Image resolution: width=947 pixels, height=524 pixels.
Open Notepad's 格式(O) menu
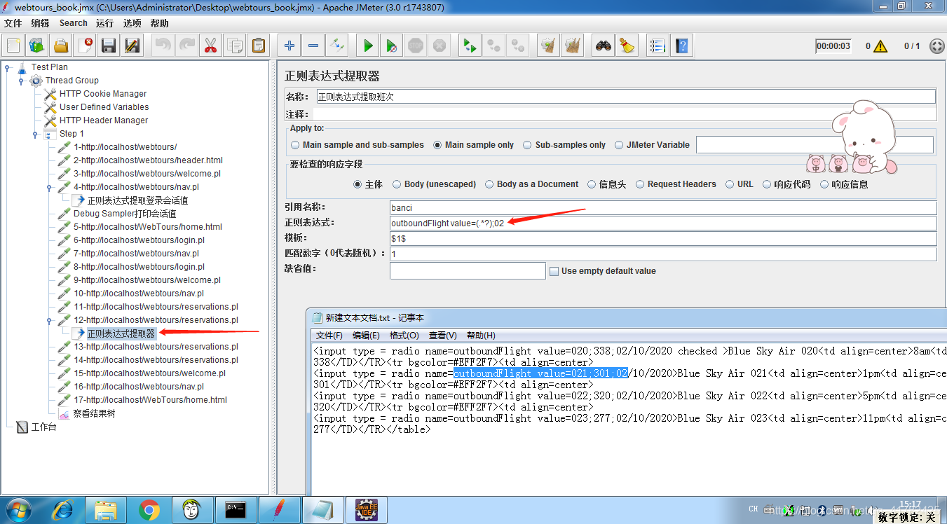point(404,336)
